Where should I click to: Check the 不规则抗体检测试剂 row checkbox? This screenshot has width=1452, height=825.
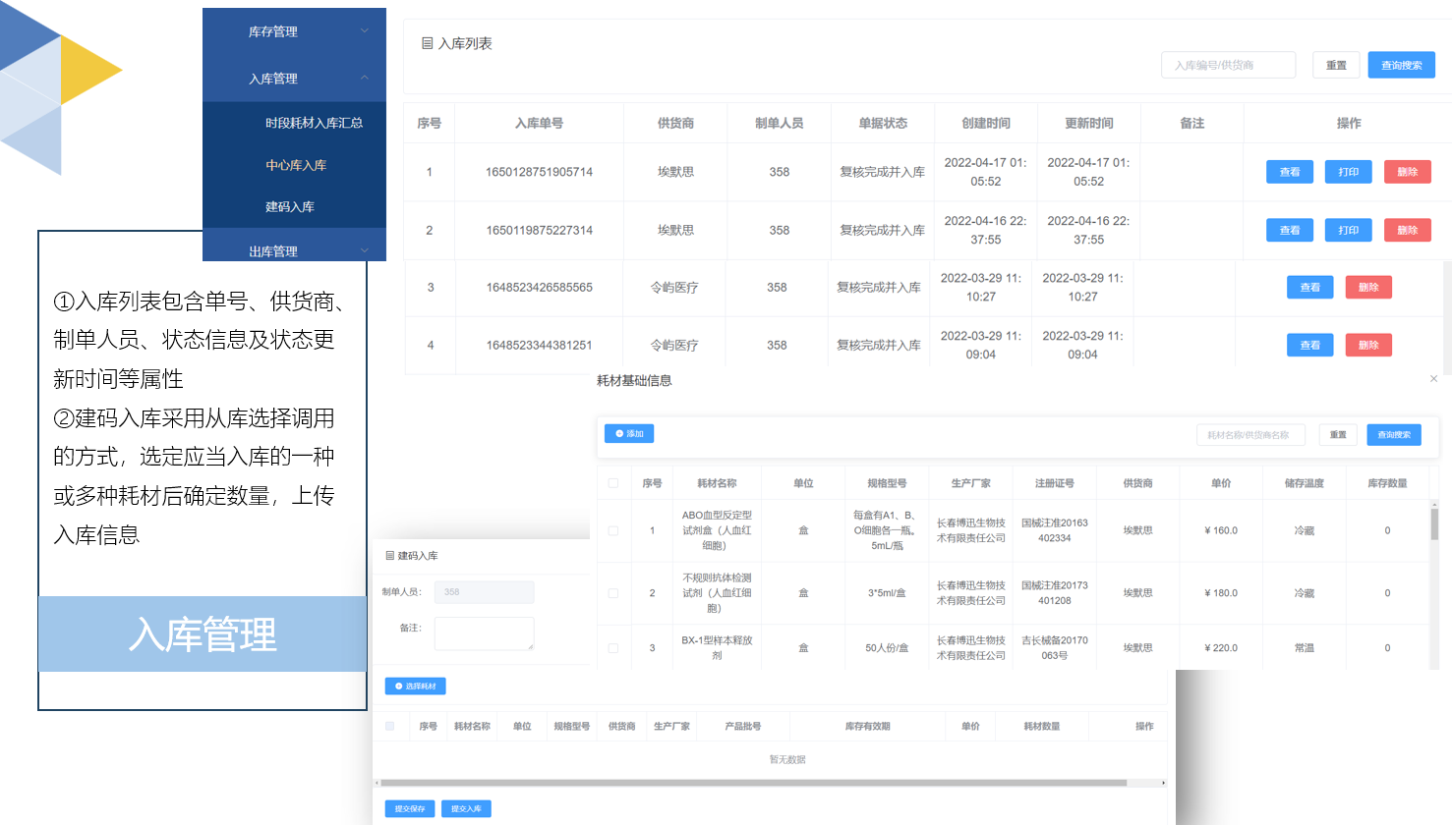pyautogui.click(x=613, y=593)
